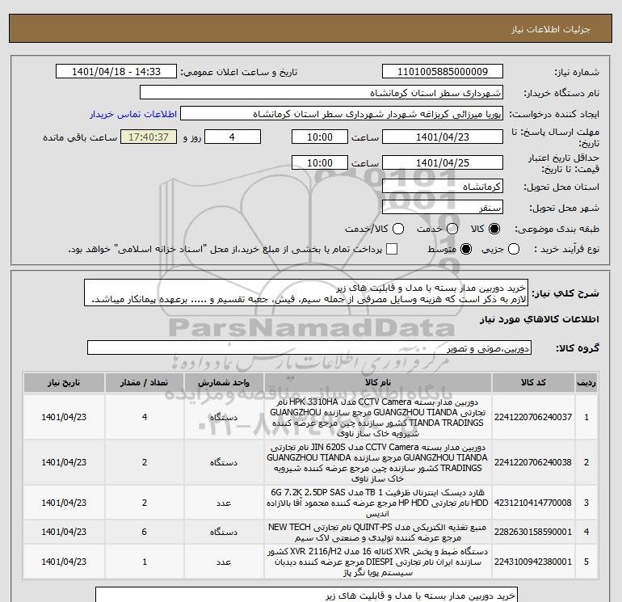Click the product group field دوربین،صوتی و تصویر

coord(309,347)
